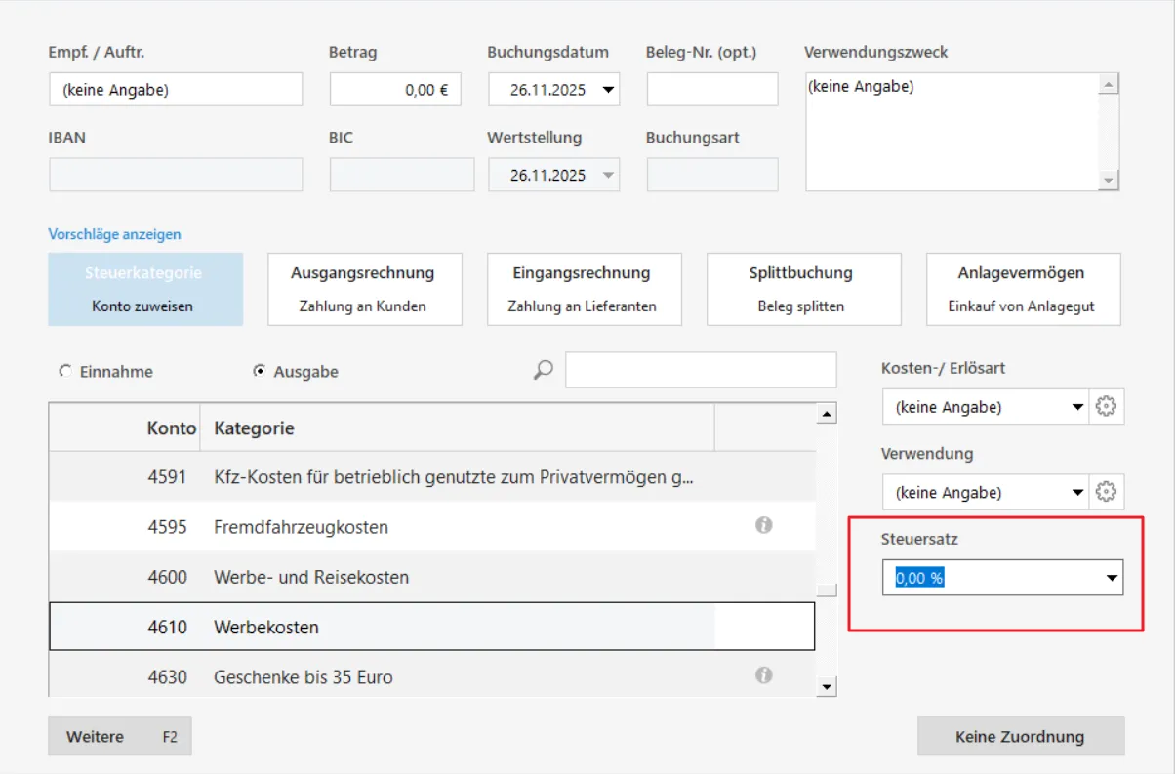The height and width of the screenshot is (774, 1175).
Task: Open settings gear next to Verwendung
Action: pyautogui.click(x=1106, y=492)
